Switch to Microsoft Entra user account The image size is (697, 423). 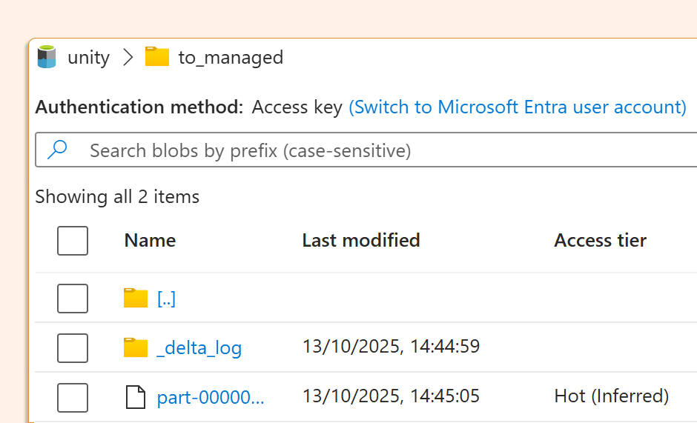tap(518, 107)
